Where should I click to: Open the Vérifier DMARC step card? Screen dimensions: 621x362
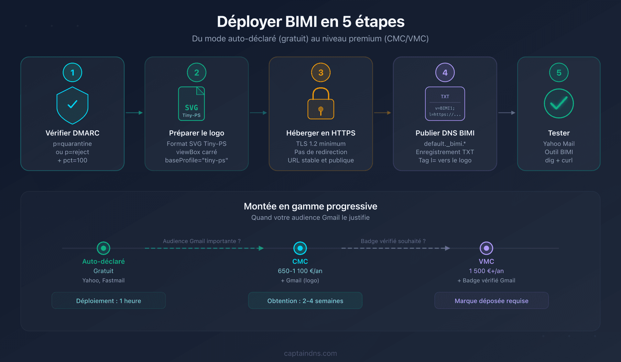point(72,114)
